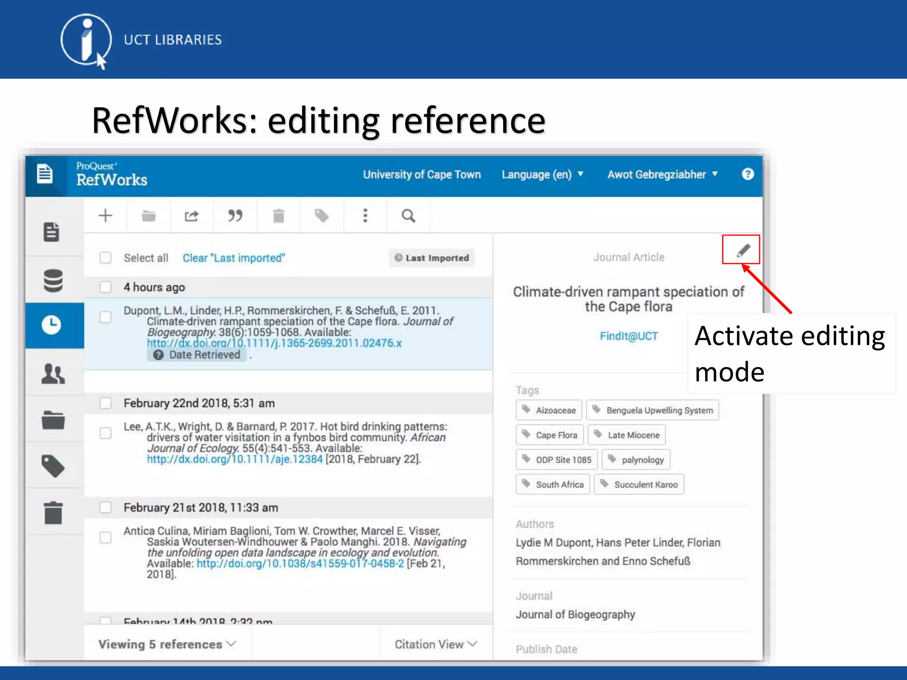Image resolution: width=907 pixels, height=680 pixels.
Task: Open the Awot Gebregziabher account dropdown
Action: pyautogui.click(x=662, y=174)
